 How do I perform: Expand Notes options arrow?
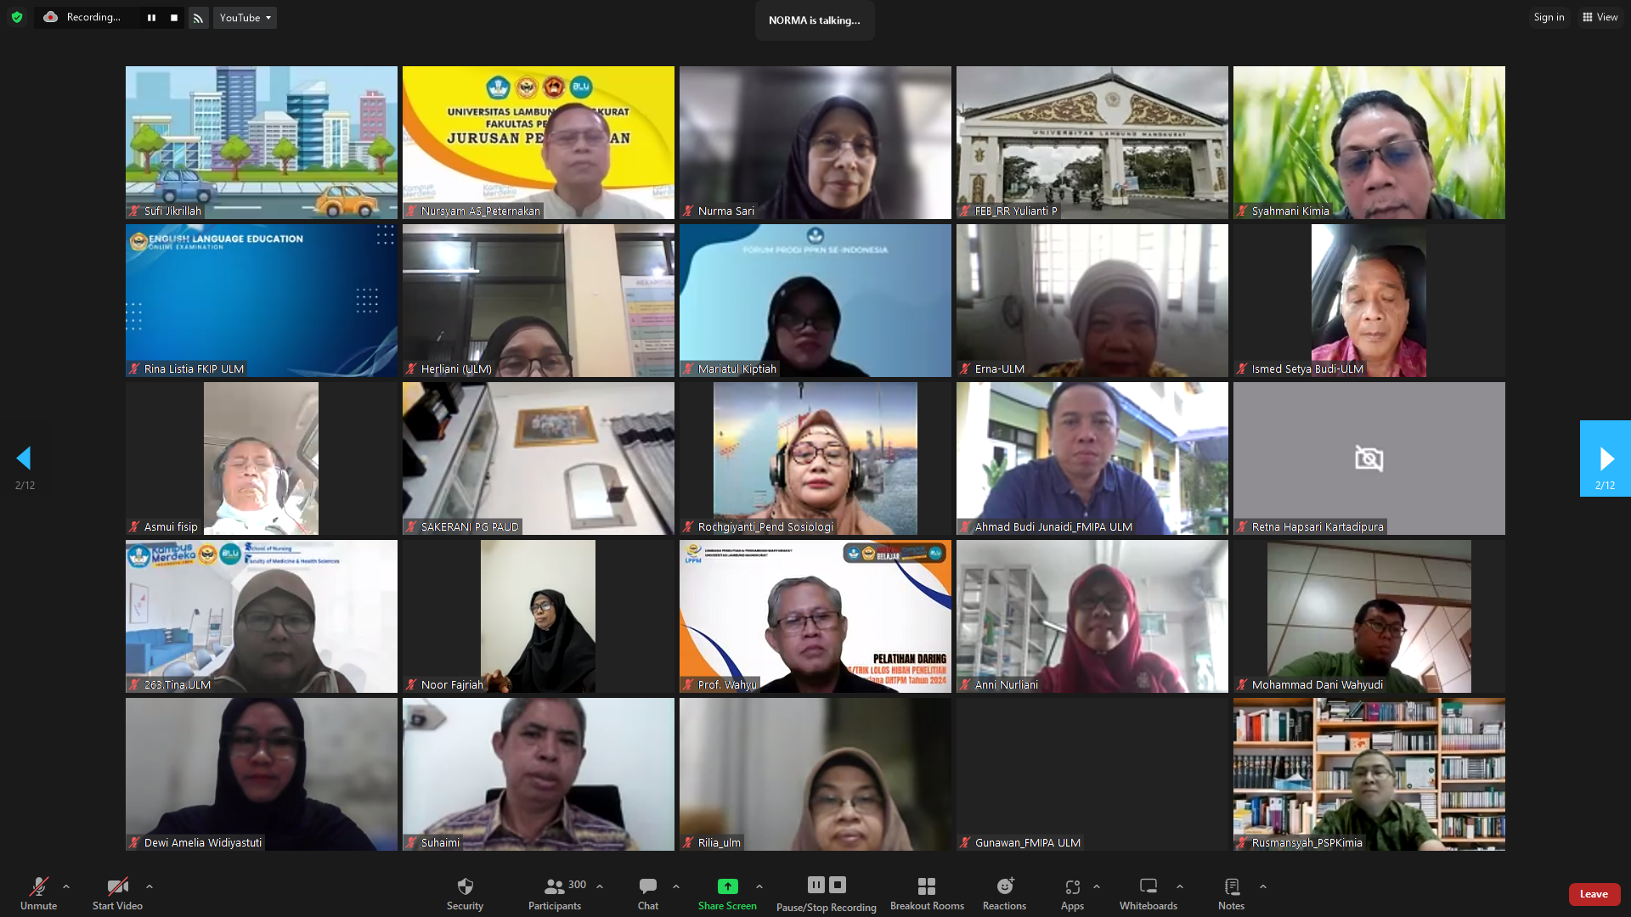pos(1263,886)
